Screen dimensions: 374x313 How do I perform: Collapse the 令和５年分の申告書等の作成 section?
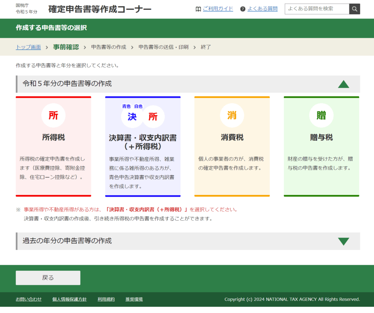point(343,84)
